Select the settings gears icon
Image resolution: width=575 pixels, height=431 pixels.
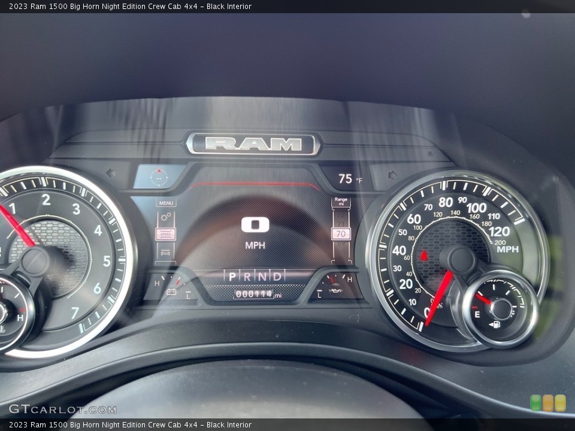coord(166,217)
